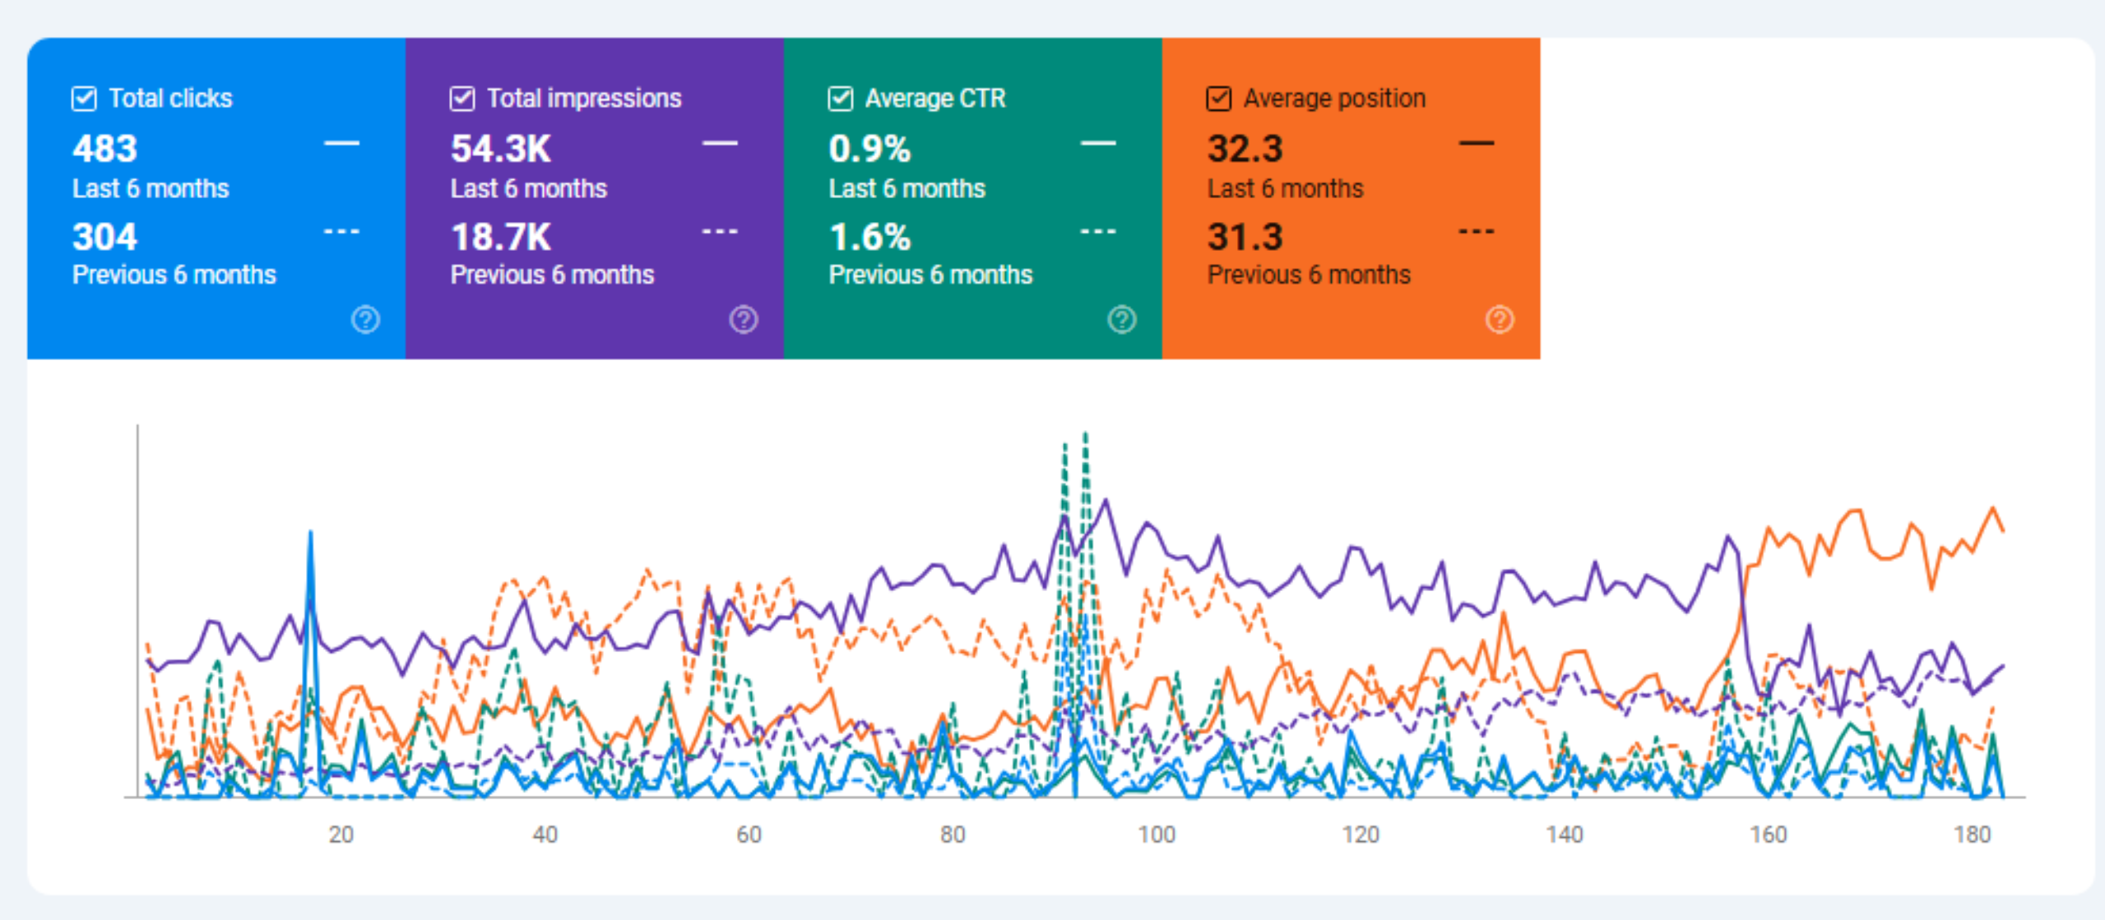The height and width of the screenshot is (920, 2105).
Task: Click solid line legend on Average position card
Action: [1476, 144]
